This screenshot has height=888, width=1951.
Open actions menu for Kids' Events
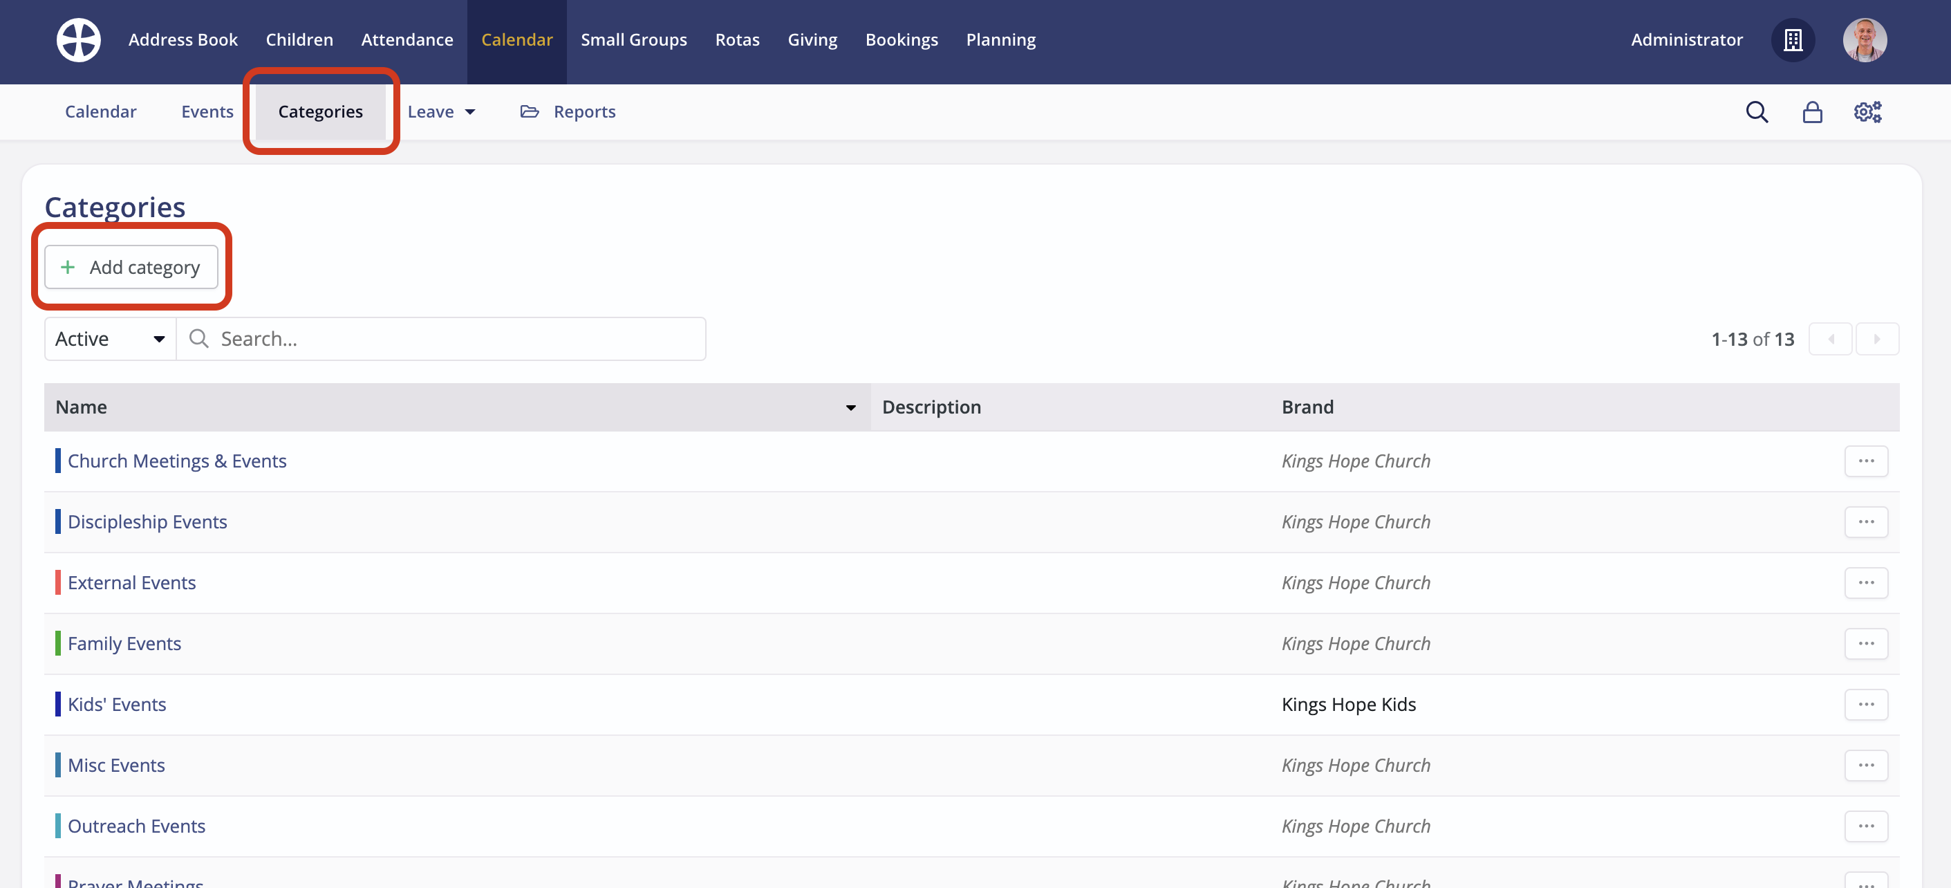tap(1865, 705)
